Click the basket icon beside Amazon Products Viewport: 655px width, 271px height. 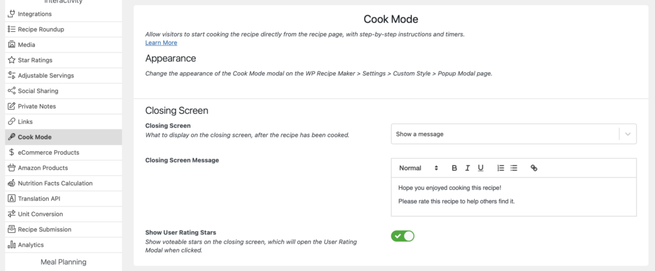[12, 168]
